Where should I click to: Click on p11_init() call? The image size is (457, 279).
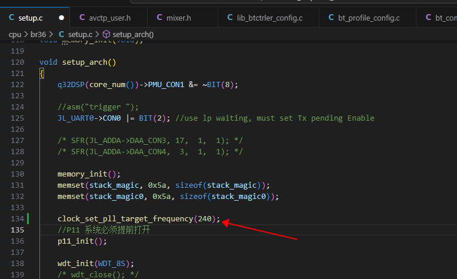[82, 241]
